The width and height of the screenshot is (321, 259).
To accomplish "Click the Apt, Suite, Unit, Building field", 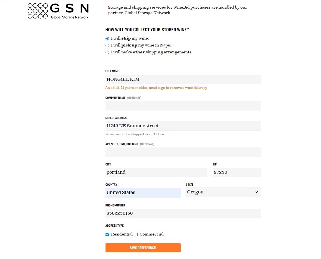I will pyautogui.click(x=183, y=152).
